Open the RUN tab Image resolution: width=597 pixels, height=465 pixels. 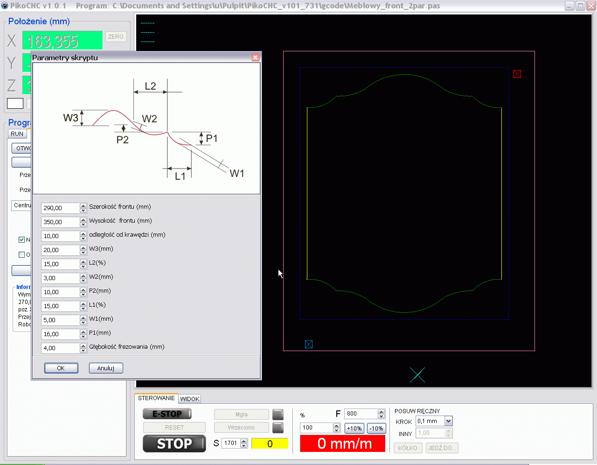click(x=17, y=134)
